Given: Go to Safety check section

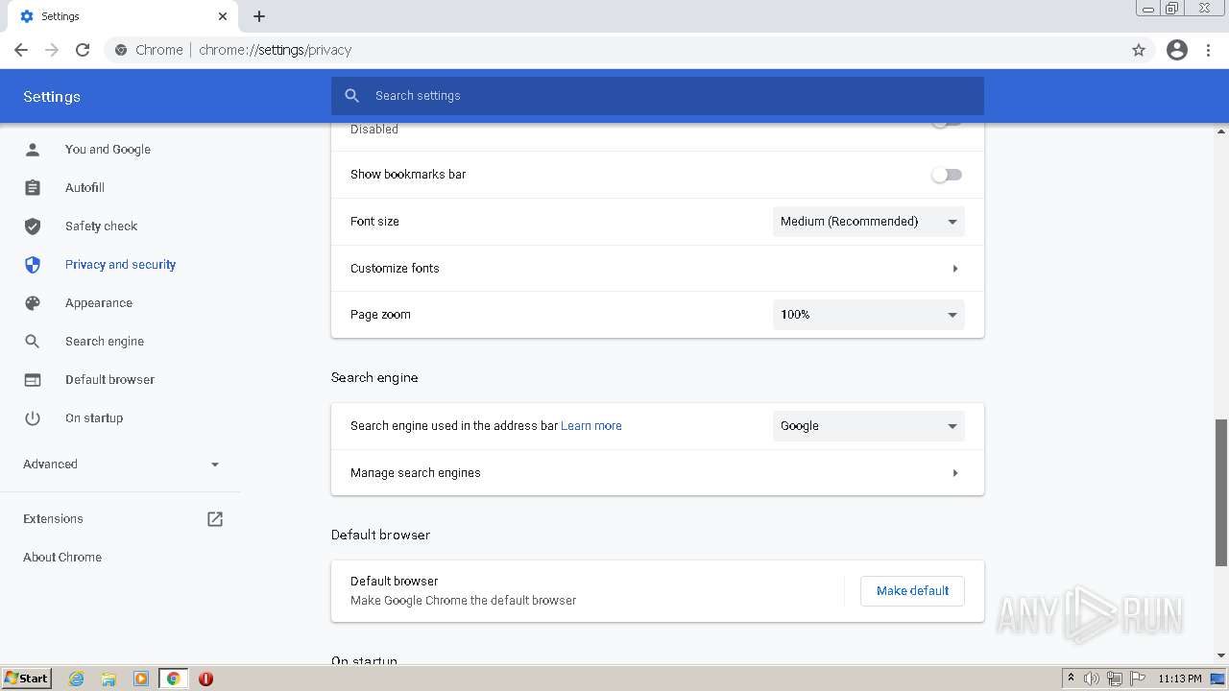Looking at the screenshot, I should pos(101,226).
